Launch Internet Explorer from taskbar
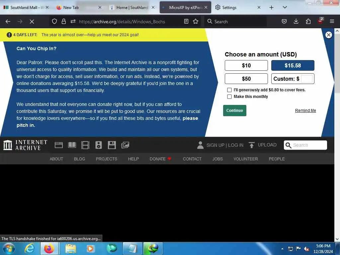The width and height of the screenshot is (340, 255). [x=29, y=248]
